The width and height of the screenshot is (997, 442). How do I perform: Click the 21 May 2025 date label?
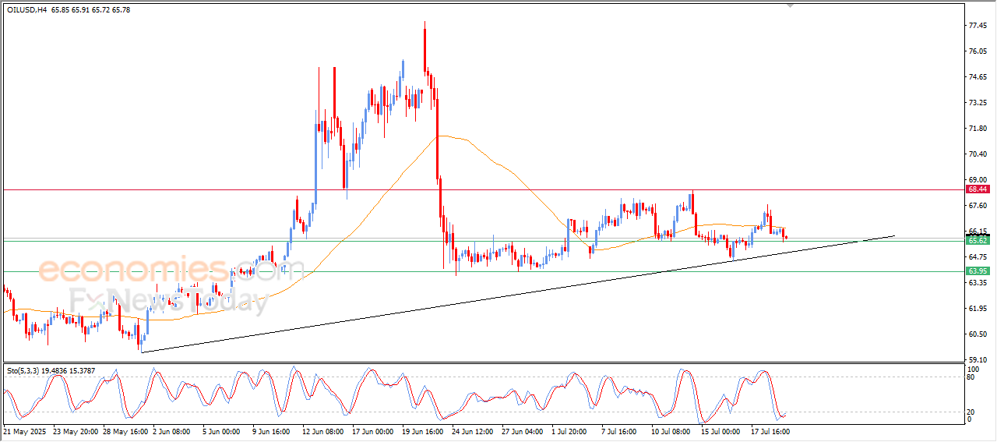[23, 430]
